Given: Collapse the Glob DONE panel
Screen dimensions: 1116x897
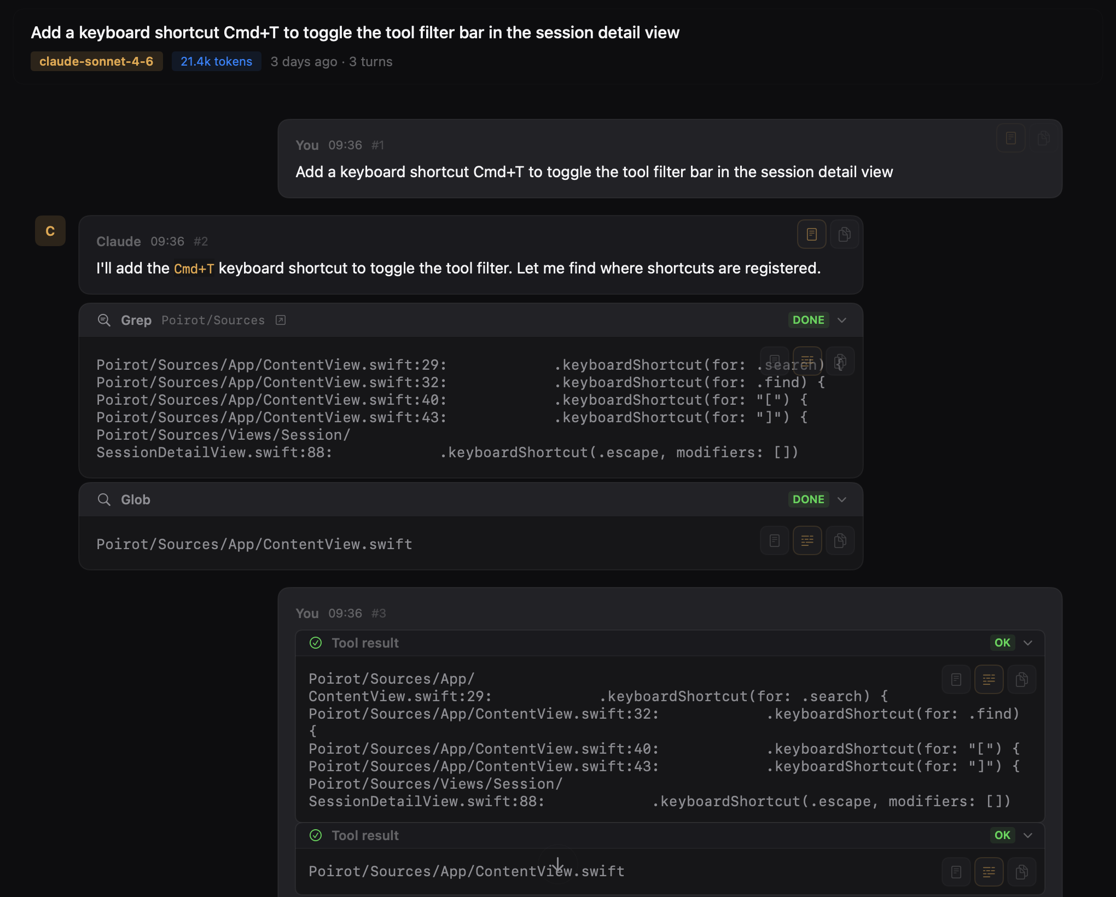Looking at the screenshot, I should [x=841, y=499].
